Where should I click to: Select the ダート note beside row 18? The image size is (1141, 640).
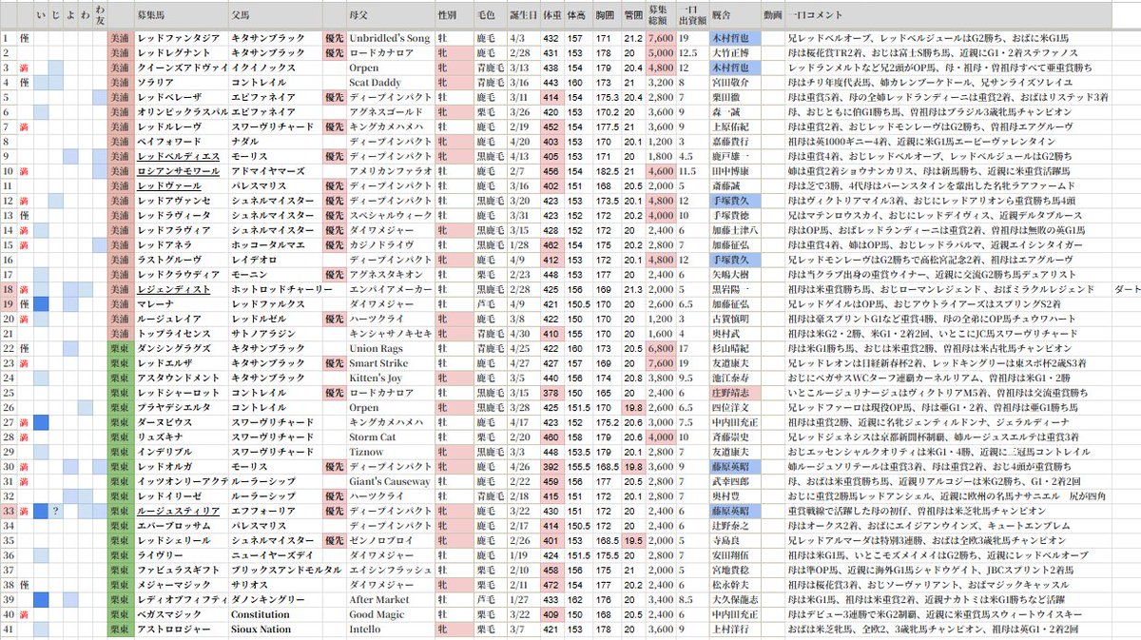coord(1128,289)
